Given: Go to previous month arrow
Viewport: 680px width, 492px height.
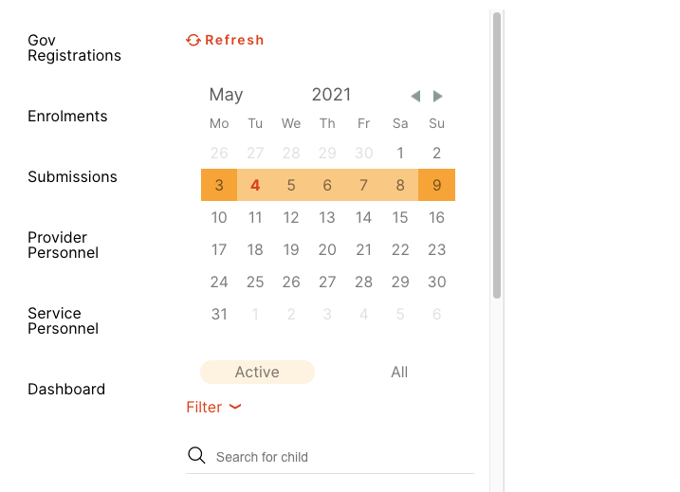Looking at the screenshot, I should (x=415, y=96).
